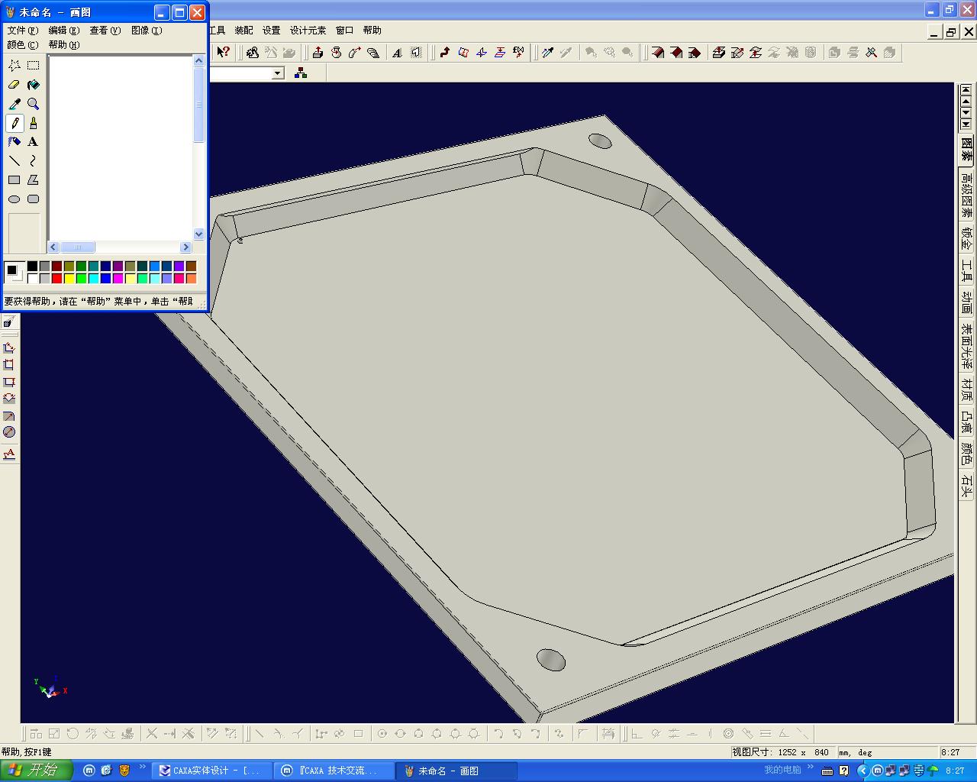The image size is (977, 782).
Task: Choose the Brush tool in Paint
Action: pos(33,123)
